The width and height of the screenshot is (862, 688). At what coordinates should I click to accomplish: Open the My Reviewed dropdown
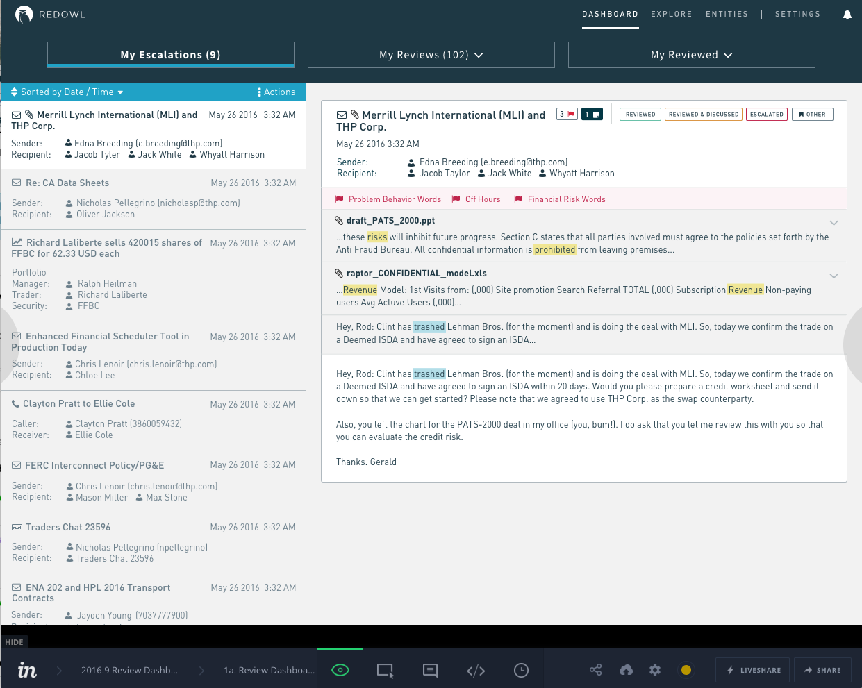692,55
